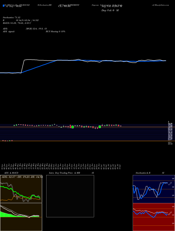
Task: Click the ADX & MACD panel title
Action: click(11, 173)
